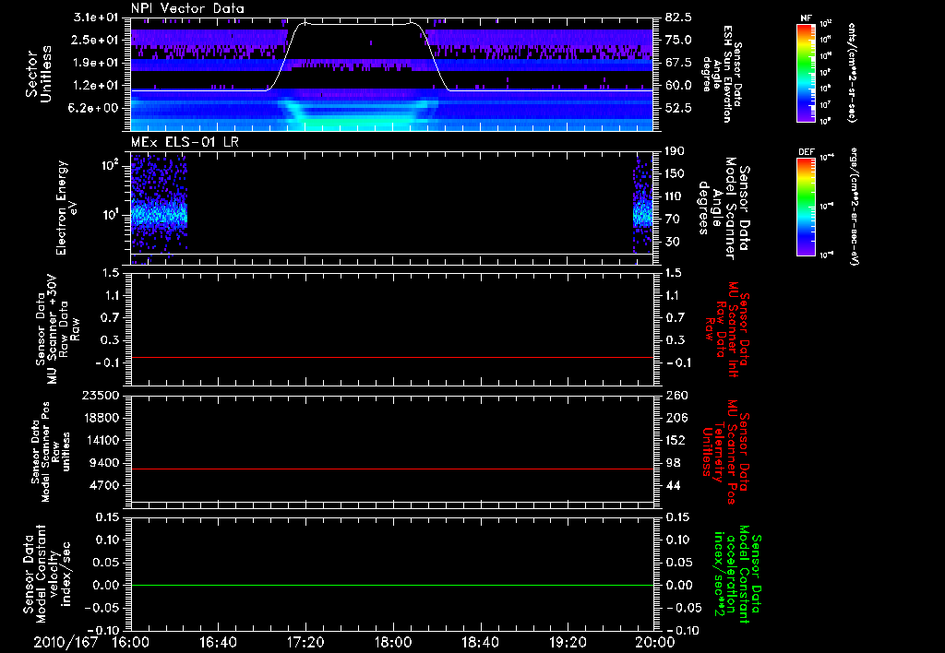Select the "NPI Vector Data" panel title
Viewport: 945px width, 653px height.
tap(188, 8)
